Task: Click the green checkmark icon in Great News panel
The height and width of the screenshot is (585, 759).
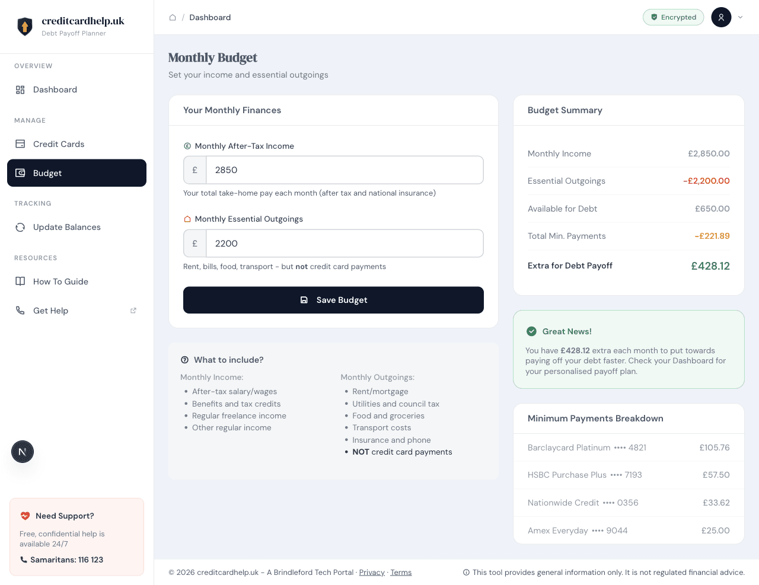Action: pyautogui.click(x=531, y=331)
